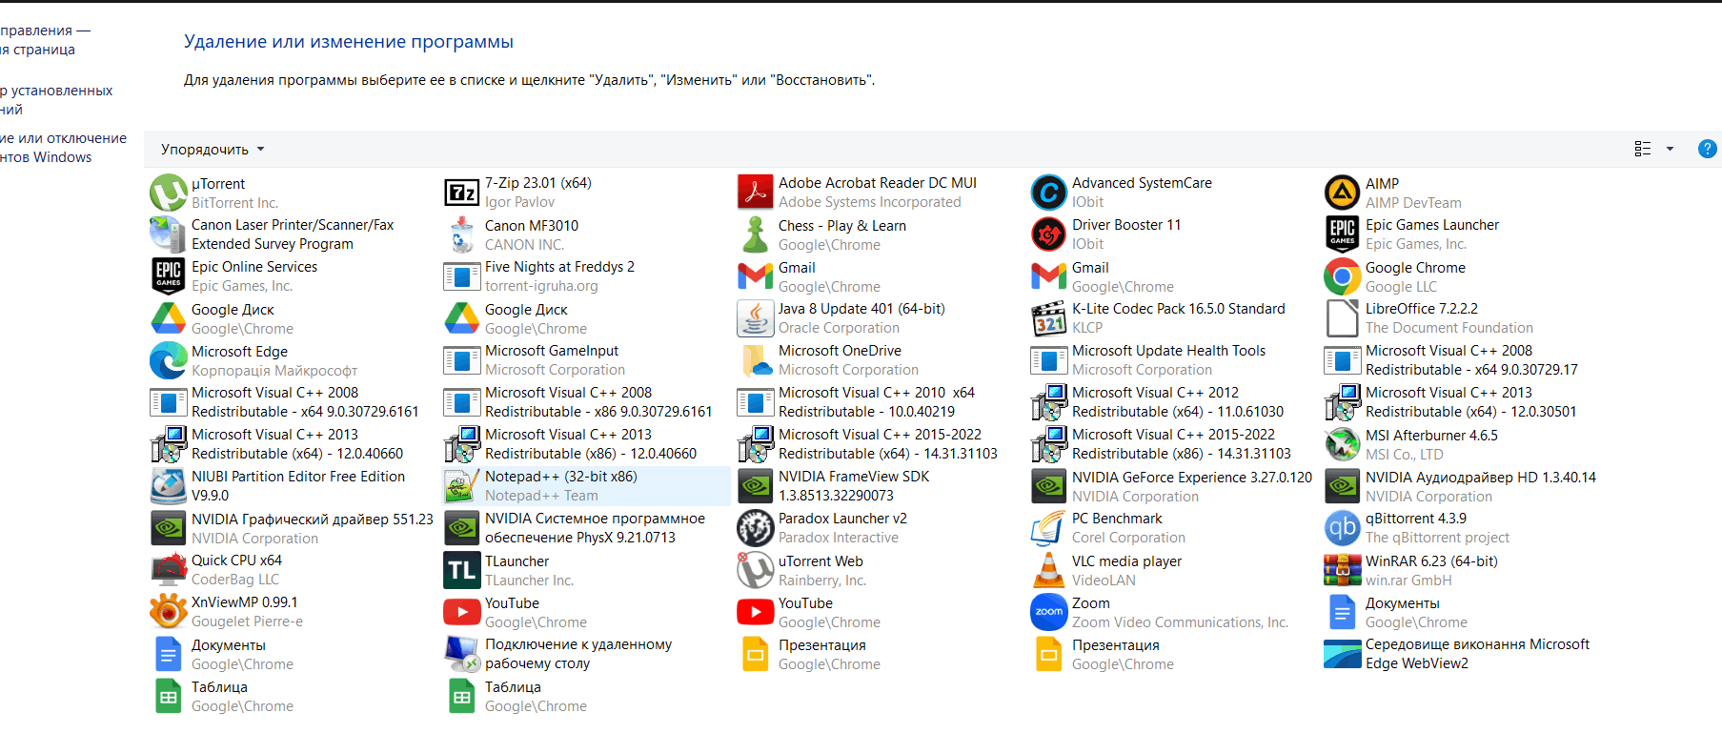Select NVIDIA Графический драйвер 551.23 entry
The image size is (1722, 754).
[291, 528]
